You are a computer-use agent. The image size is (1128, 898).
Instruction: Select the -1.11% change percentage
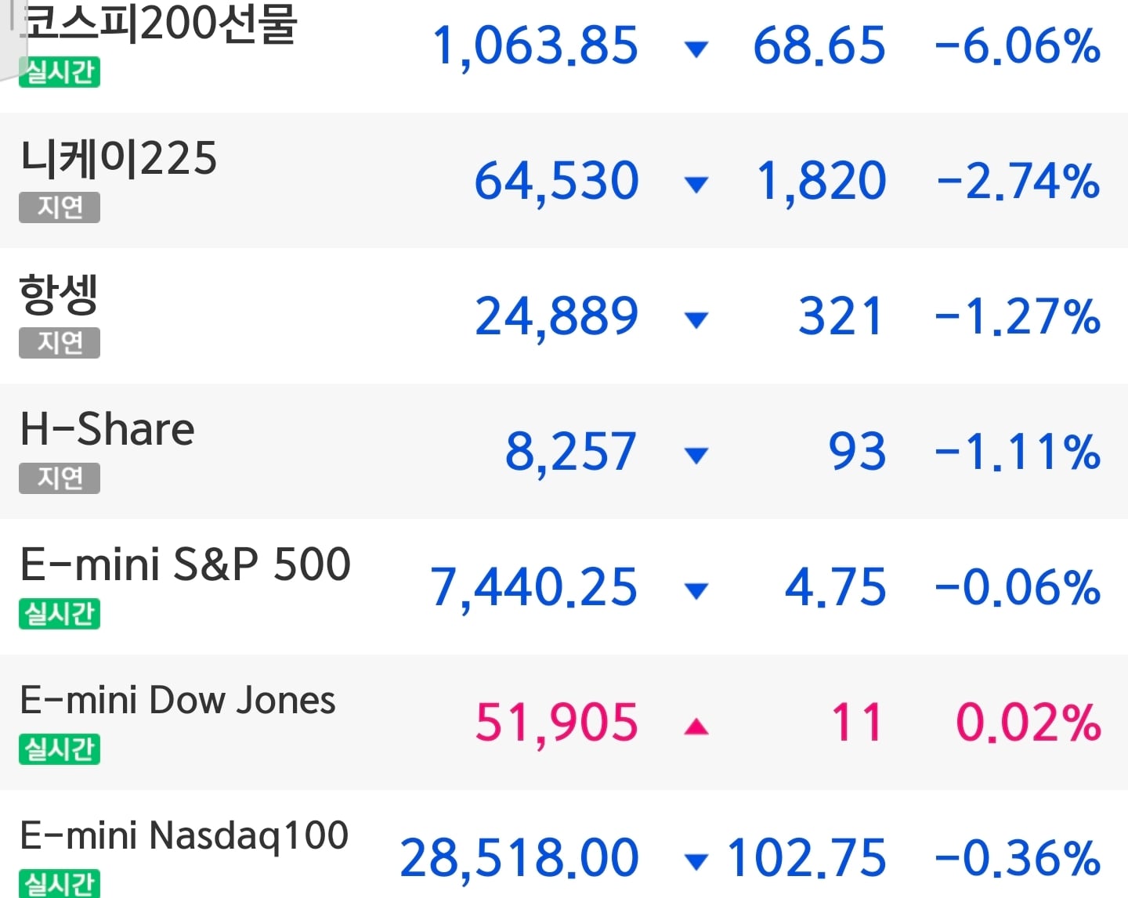click(1018, 452)
